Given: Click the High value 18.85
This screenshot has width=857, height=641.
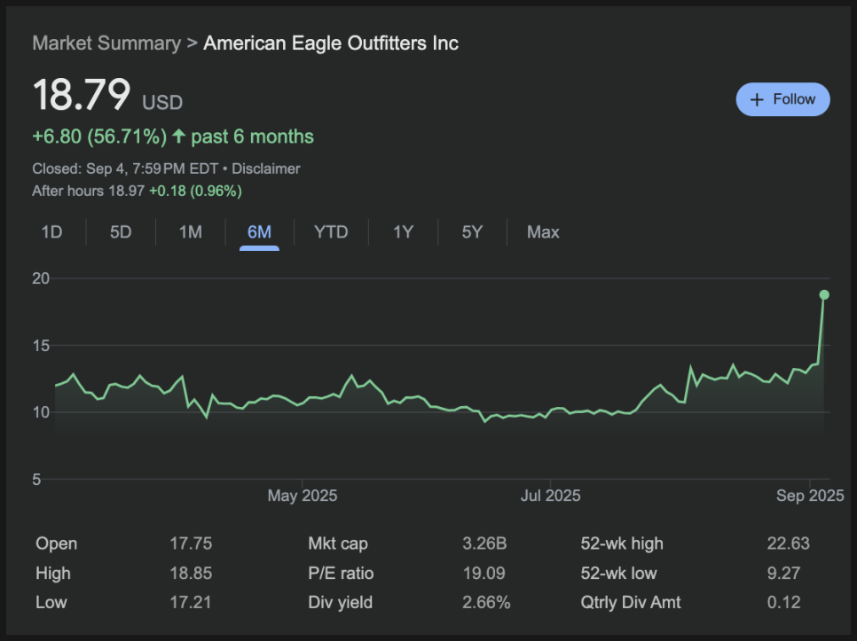Looking at the screenshot, I should click(x=191, y=573).
